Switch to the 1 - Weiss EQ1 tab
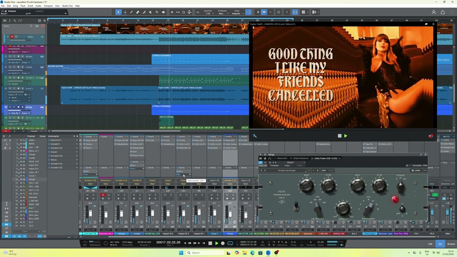The width and height of the screenshot is (457, 257). (x=281, y=158)
